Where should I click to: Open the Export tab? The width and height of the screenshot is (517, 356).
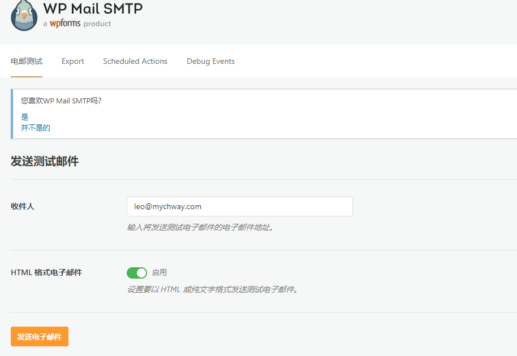tap(72, 61)
